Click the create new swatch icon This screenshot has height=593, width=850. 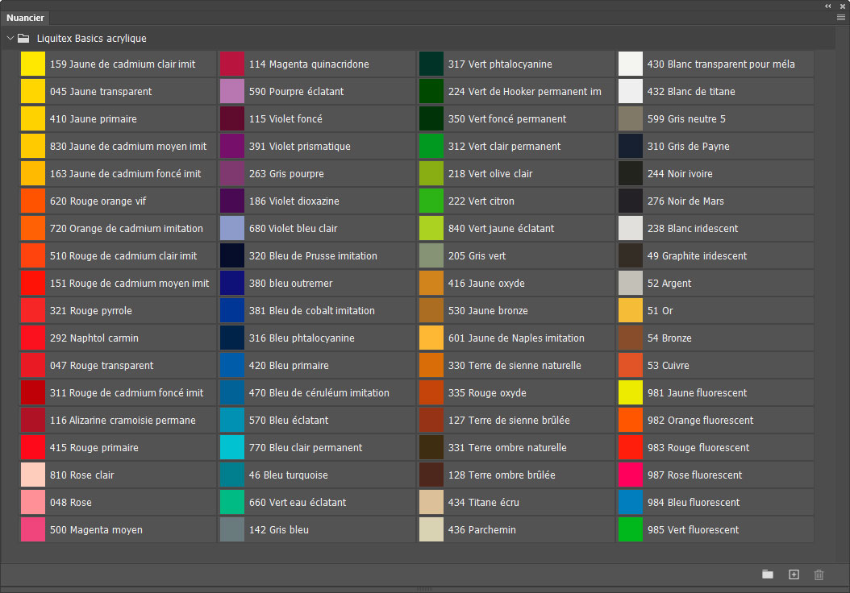(794, 574)
